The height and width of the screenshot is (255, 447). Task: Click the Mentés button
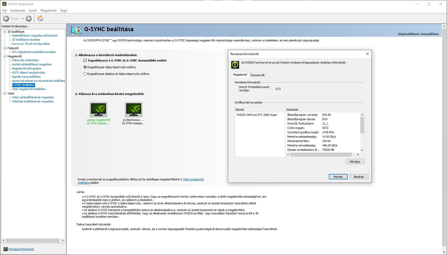tap(338, 177)
